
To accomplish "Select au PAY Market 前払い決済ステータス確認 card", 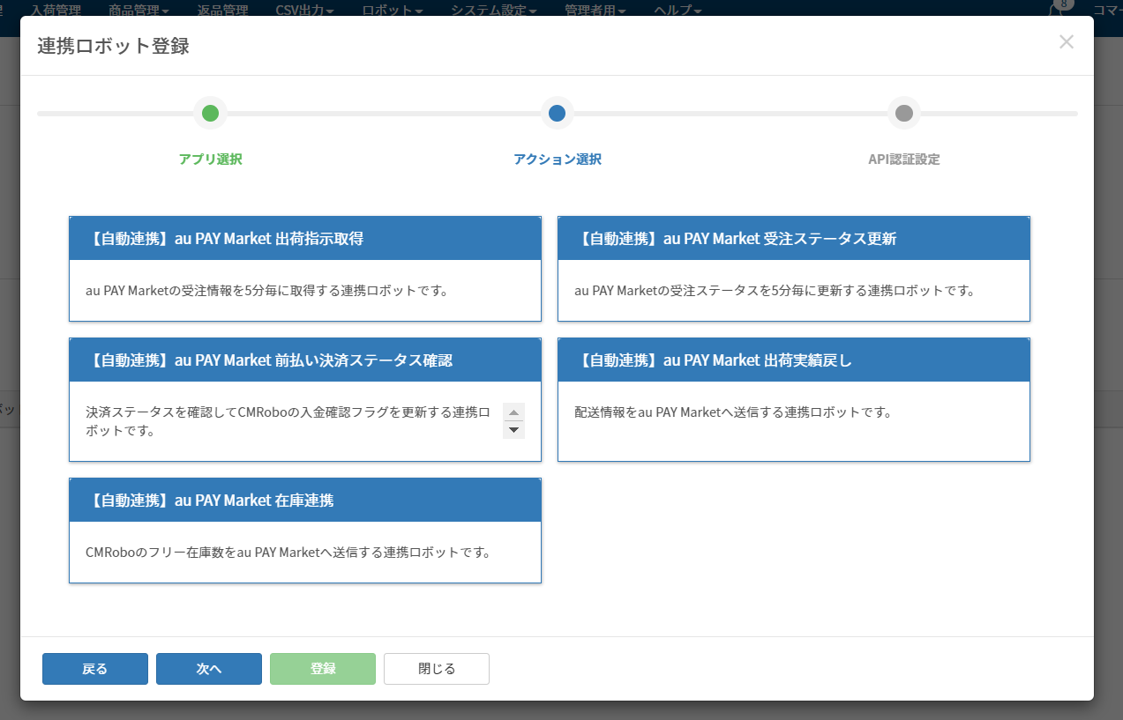I will pos(305,399).
